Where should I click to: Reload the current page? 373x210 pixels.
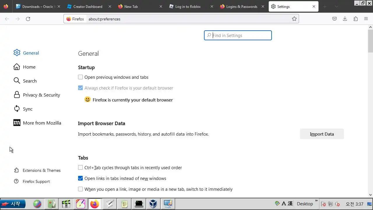pyautogui.click(x=28, y=19)
